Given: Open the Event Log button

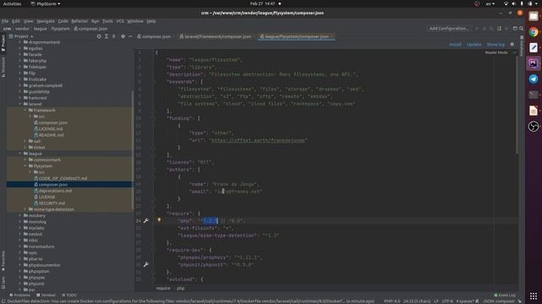Looking at the screenshot, I should click(505, 296).
